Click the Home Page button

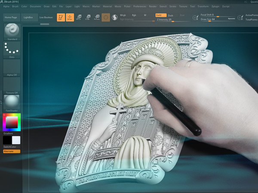(x=12, y=18)
